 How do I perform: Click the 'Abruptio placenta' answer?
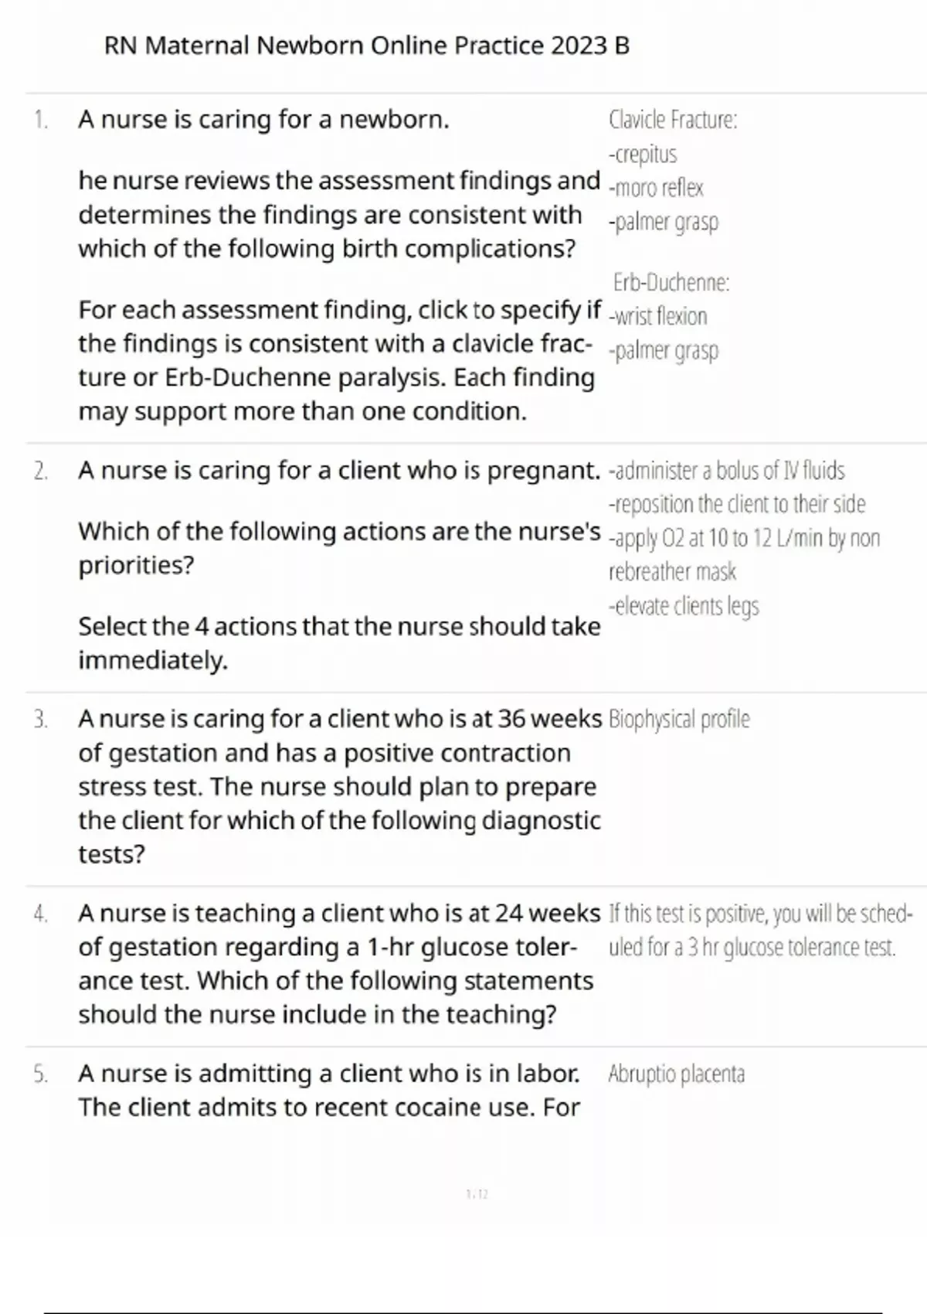coord(677,1074)
